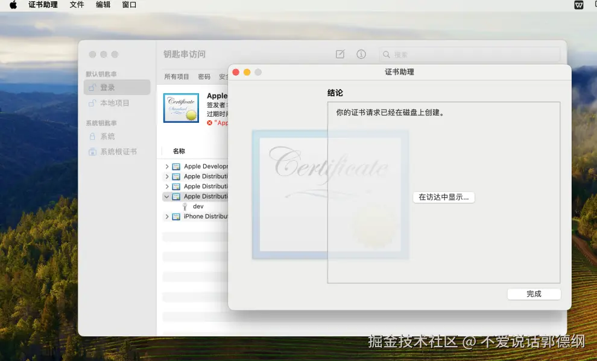The image size is (597, 361).
Task: Open the 文件 menu
Action: coord(77,5)
